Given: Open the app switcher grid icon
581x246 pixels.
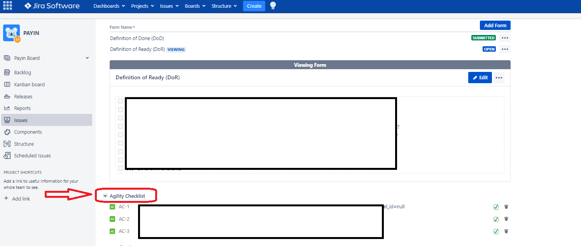Looking at the screenshot, I should (7, 5).
